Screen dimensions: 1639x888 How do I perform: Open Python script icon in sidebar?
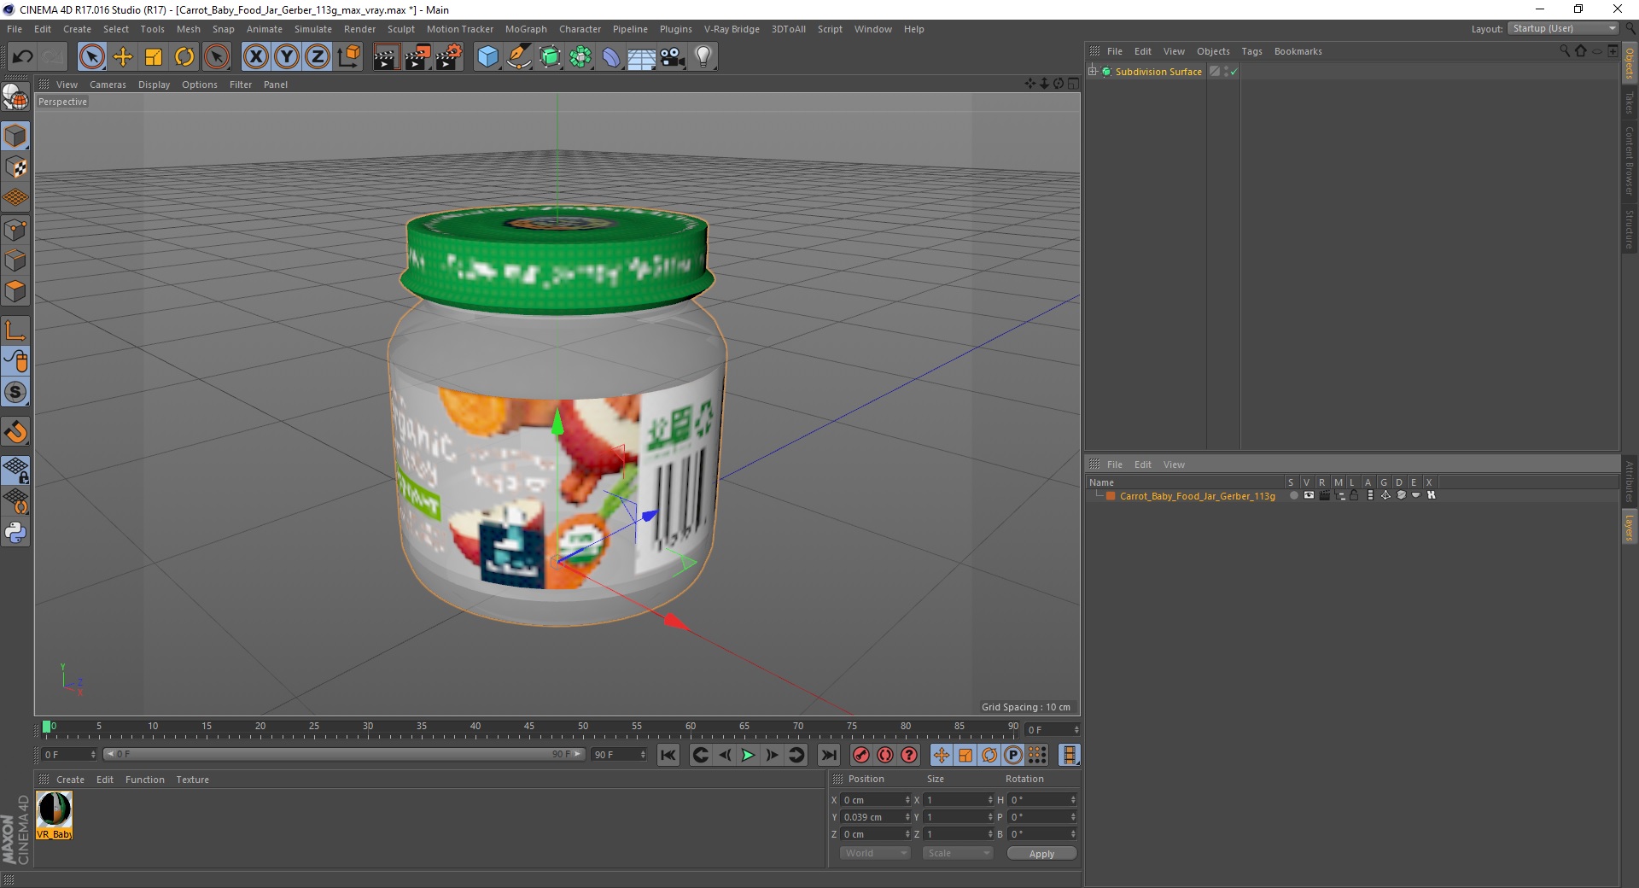point(15,533)
